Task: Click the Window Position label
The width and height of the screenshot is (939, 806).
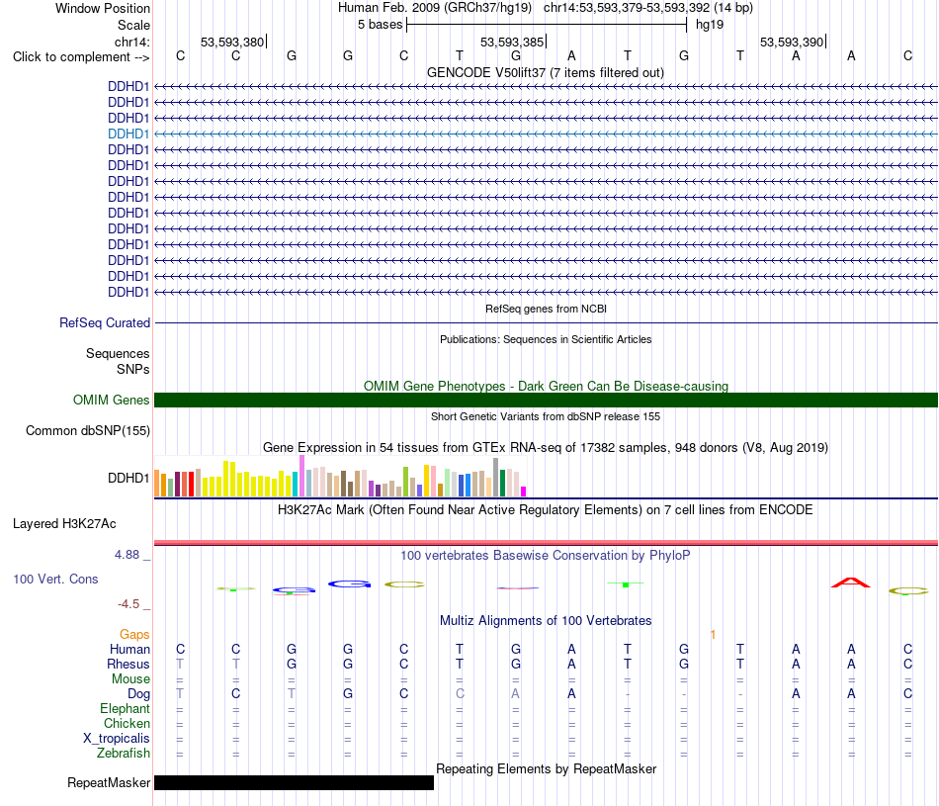Action: [103, 8]
